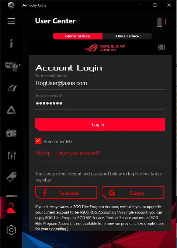Open the Game Library controller folder icon

[11, 133]
